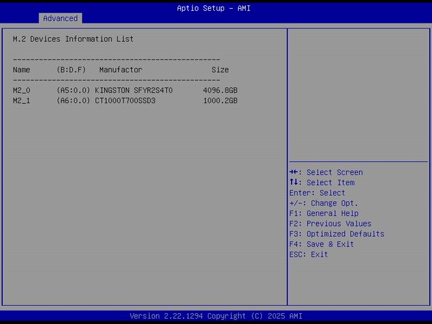The image size is (432, 324).
Task: Select the 'Name' column header
Action: (22, 70)
